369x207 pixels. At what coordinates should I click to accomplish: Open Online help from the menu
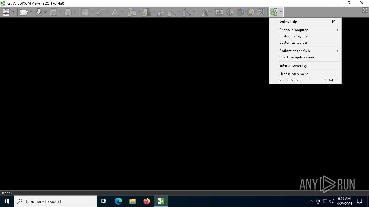click(x=305, y=22)
